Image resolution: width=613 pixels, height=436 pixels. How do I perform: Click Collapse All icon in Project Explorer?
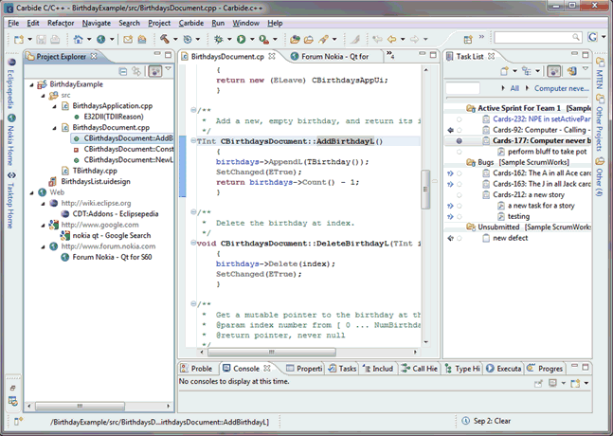(x=124, y=71)
